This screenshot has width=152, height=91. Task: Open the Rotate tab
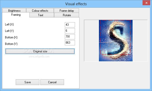coord(67,15)
